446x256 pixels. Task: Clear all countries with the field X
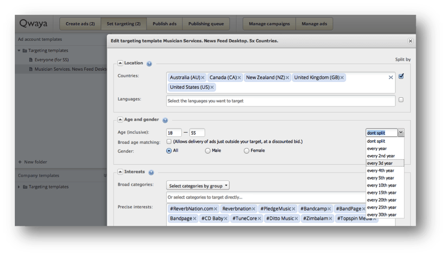point(391,77)
